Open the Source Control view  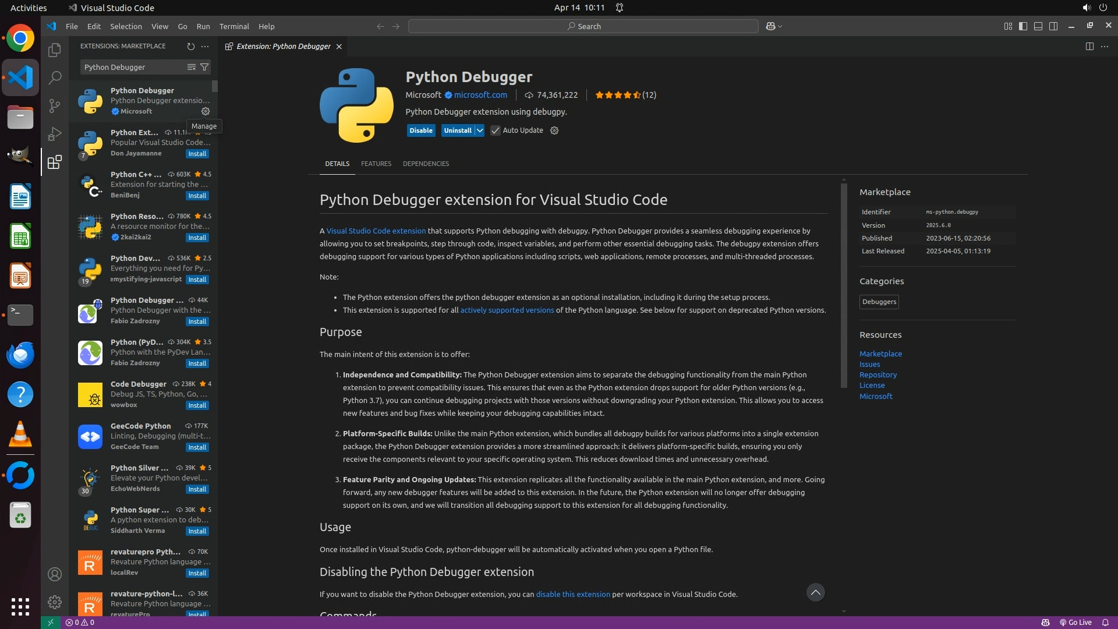(55, 105)
